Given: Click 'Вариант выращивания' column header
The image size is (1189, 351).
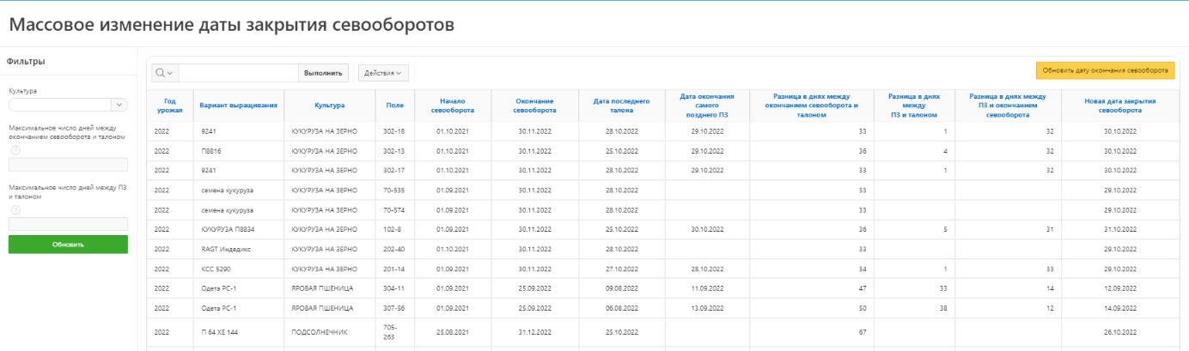Looking at the screenshot, I should (x=238, y=106).
